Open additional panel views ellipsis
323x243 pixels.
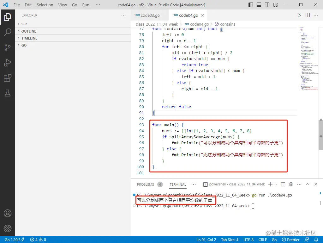point(194,184)
